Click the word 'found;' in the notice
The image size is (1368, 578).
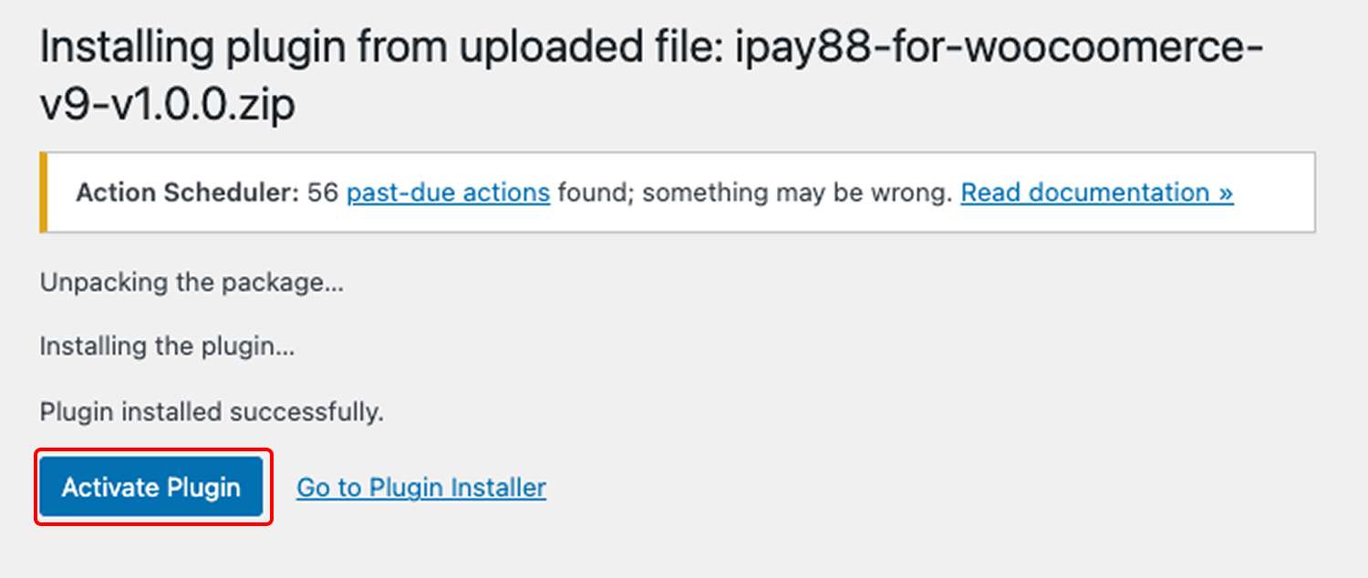(596, 193)
